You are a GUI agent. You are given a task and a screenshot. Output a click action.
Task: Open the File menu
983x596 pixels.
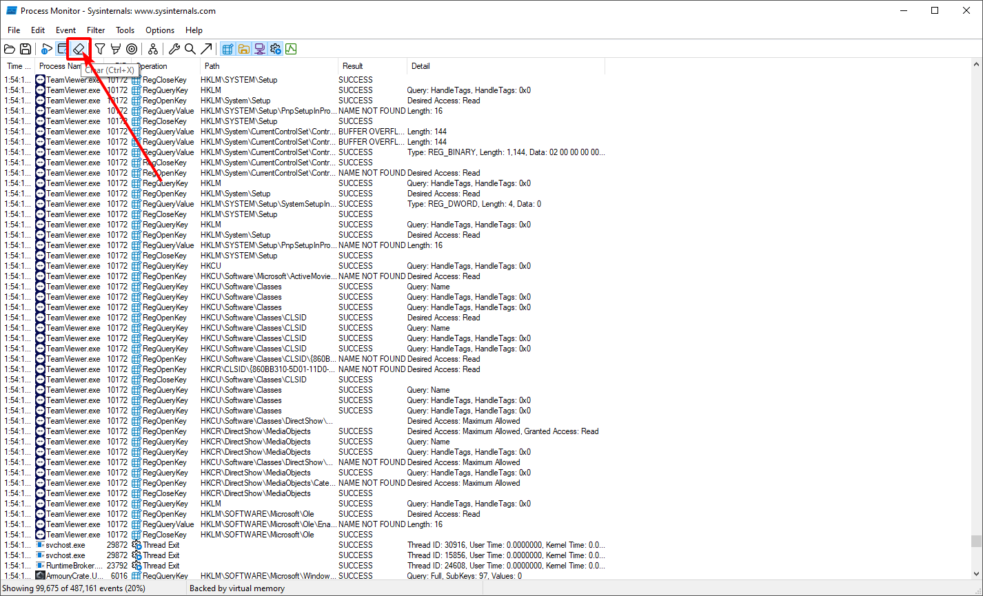(14, 30)
